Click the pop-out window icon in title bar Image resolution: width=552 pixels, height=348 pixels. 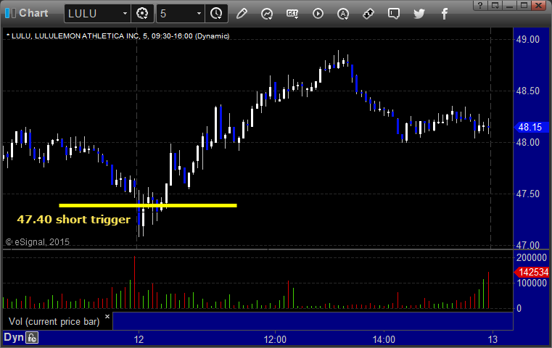(x=495, y=5)
